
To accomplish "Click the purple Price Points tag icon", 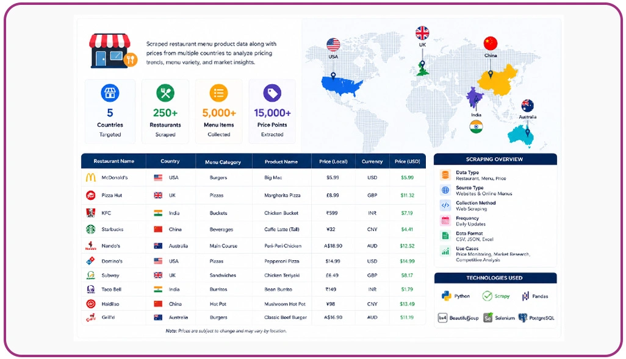I will pyautogui.click(x=272, y=93).
